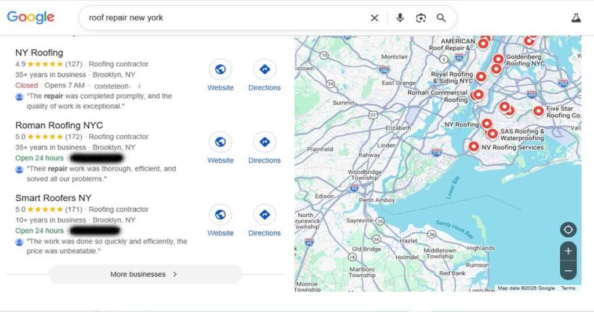The height and width of the screenshot is (312, 594).
Task: Click Plainfield label on map
Action: point(320,149)
